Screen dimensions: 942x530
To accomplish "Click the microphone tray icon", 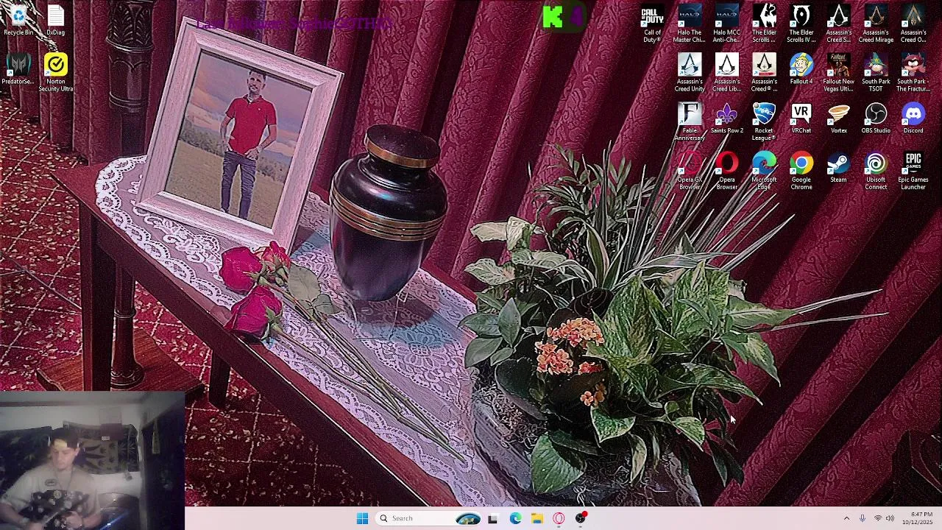I will coord(863,518).
